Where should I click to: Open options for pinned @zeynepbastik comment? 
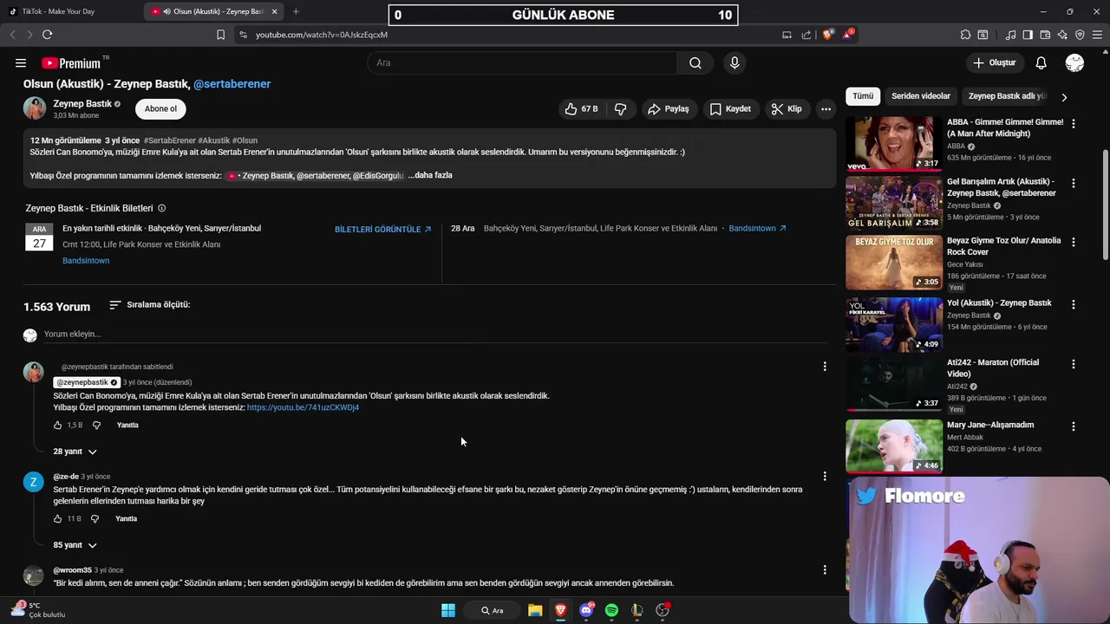825,367
